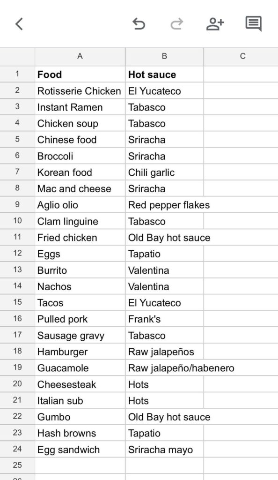Tap the 'El Yucateco' cell next to Tacos
This screenshot has height=480, width=278.
(x=164, y=303)
